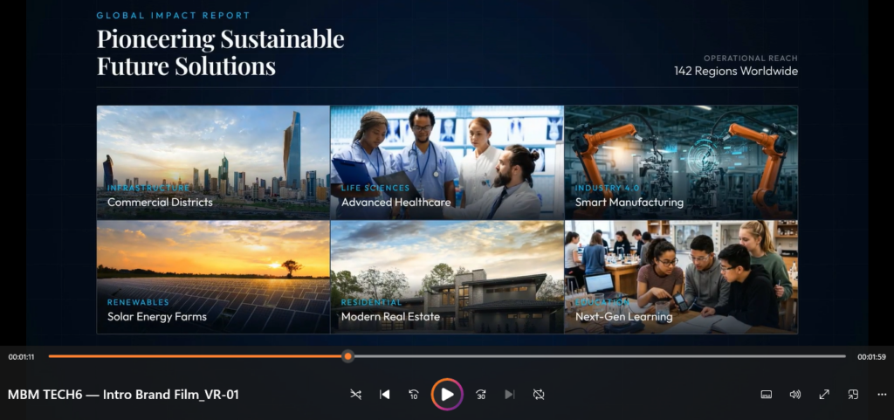This screenshot has height=420, width=894.
Task: Switch to mini player view
Action: (853, 395)
